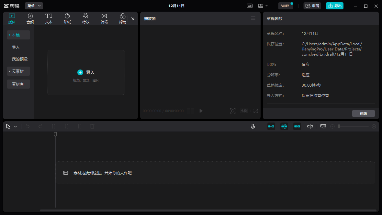The width and height of the screenshot is (382, 215).
Task: Toggle main track magnet
Action: pos(271,126)
